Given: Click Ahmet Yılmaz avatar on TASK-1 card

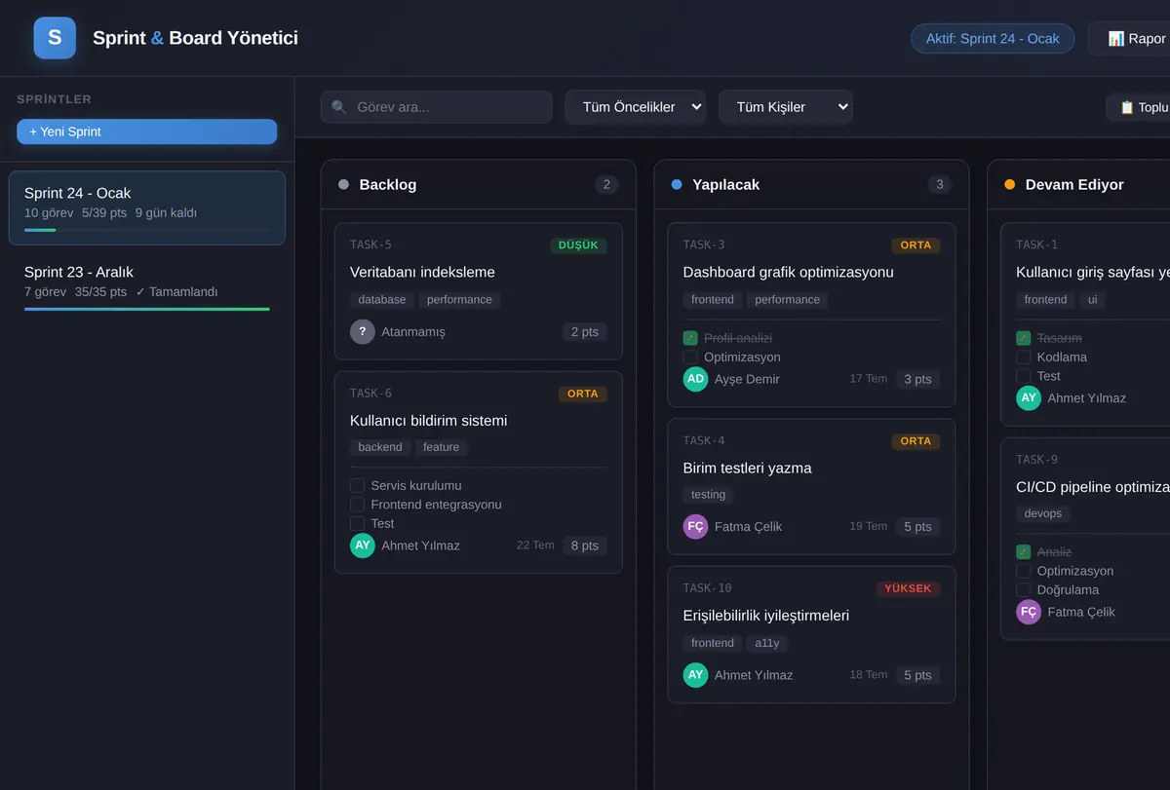Looking at the screenshot, I should 1029,398.
